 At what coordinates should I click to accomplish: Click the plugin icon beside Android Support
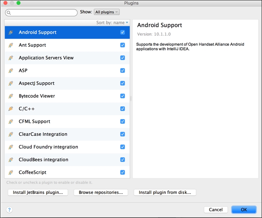[x=11, y=32]
